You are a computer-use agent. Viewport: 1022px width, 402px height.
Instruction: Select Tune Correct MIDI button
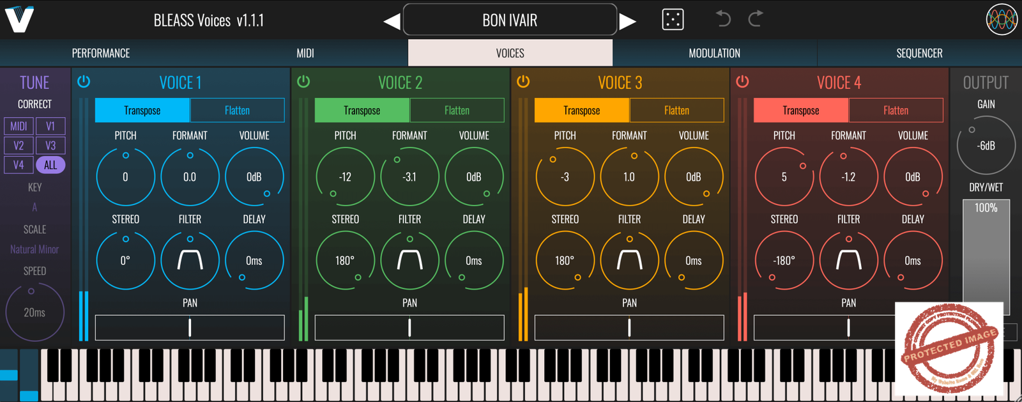click(19, 127)
